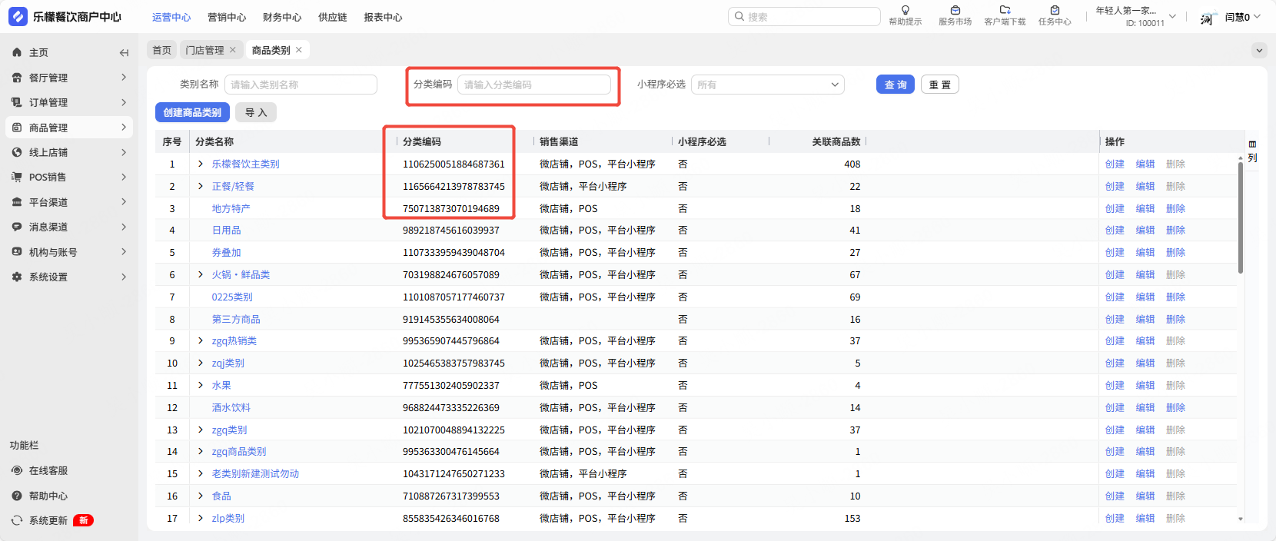Click the 关联商品数 column header

[x=836, y=141]
